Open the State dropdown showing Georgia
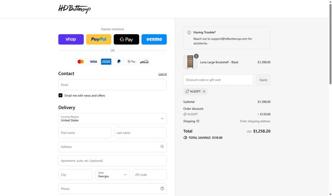The height and width of the screenshot is (196, 332). 112,175
